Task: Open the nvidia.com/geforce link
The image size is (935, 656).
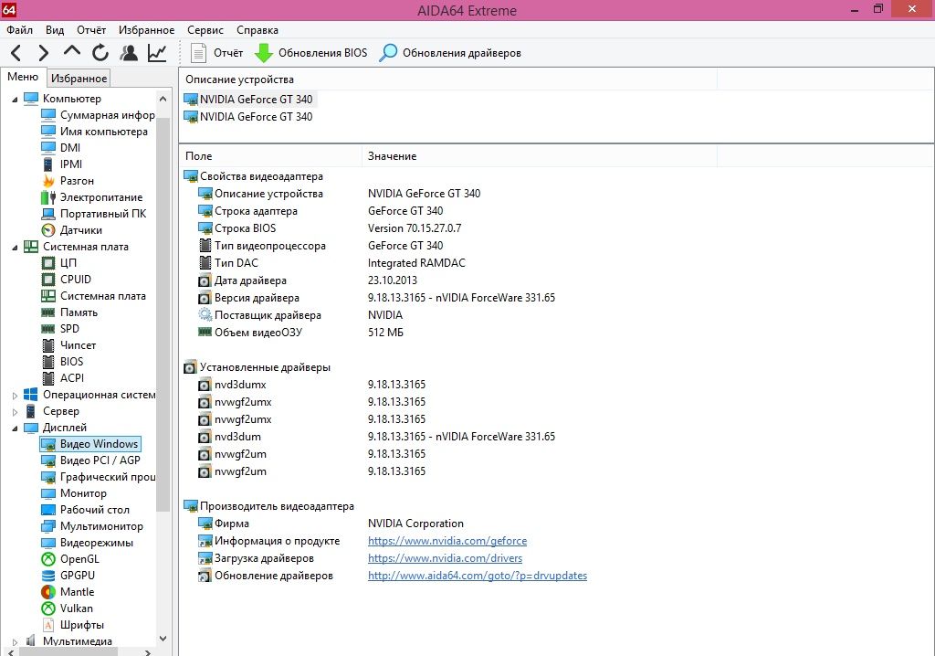Action: (x=447, y=541)
